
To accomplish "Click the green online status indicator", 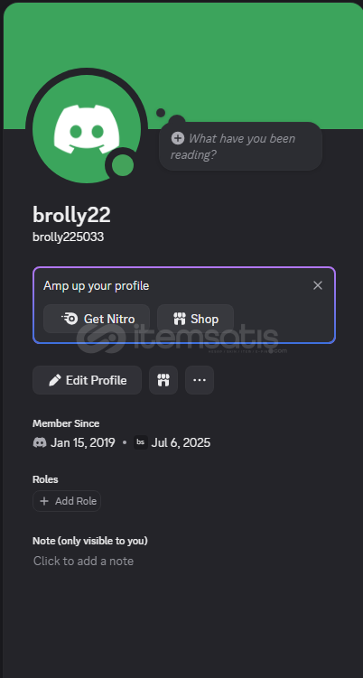I will pos(123,165).
